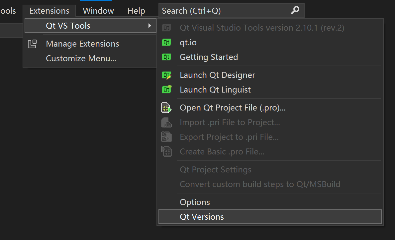395x240 pixels.
Task: Click the Qt icon beside qt.io
Action: pos(166,42)
